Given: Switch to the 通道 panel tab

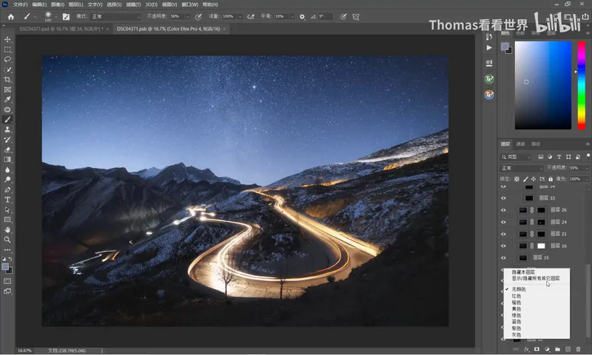Looking at the screenshot, I should (x=521, y=144).
